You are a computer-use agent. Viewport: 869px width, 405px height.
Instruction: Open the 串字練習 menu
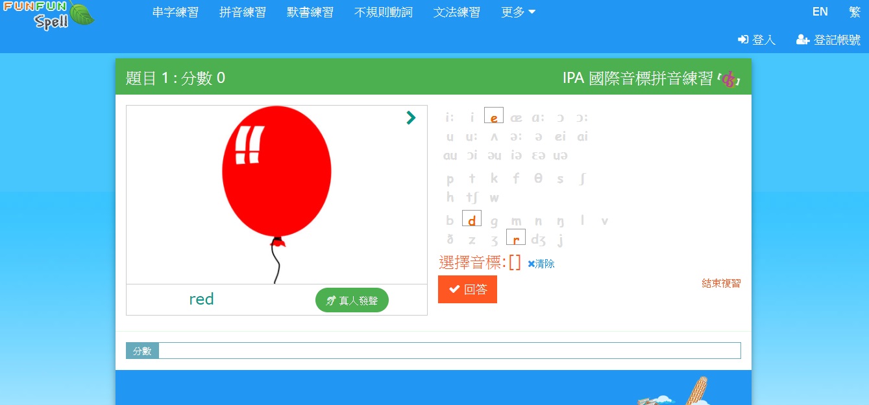[175, 12]
